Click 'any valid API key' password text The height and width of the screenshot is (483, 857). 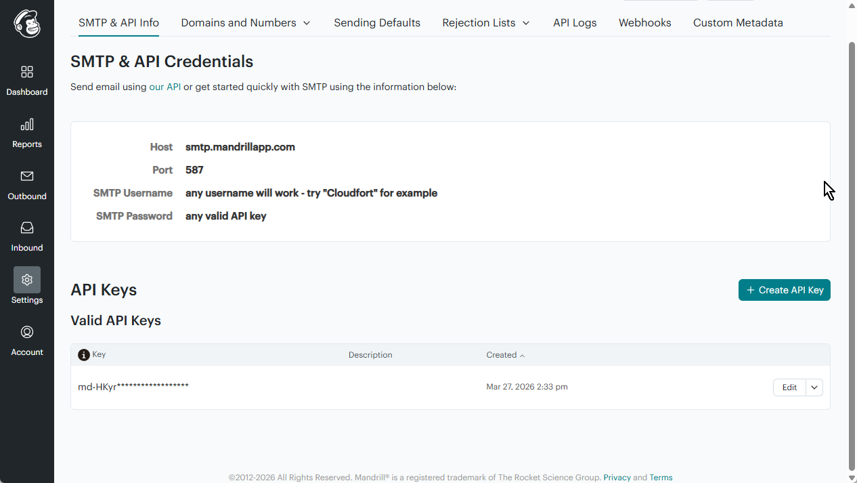(x=226, y=216)
